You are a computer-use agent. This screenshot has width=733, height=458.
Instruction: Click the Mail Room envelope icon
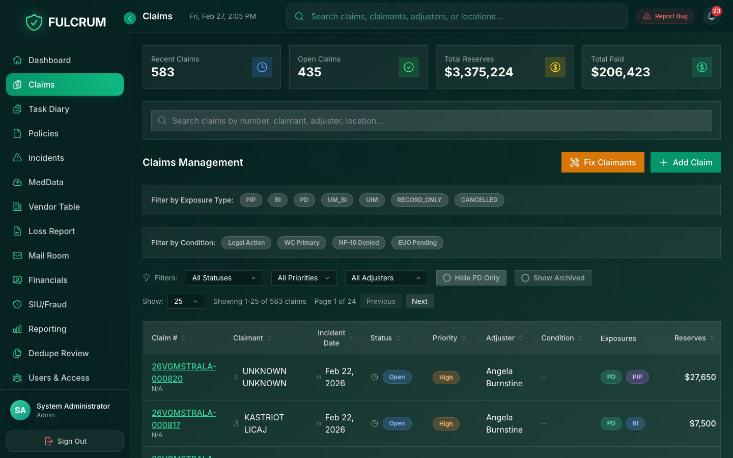[17, 255]
